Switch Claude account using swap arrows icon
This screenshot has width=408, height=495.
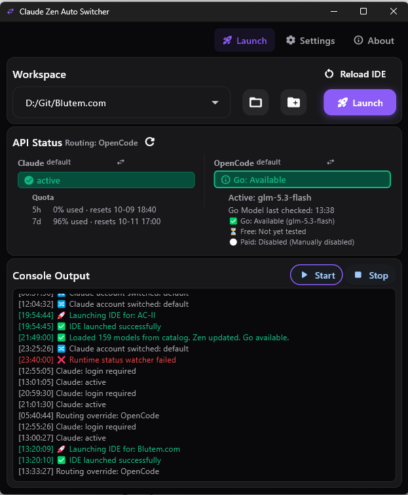[x=121, y=162]
